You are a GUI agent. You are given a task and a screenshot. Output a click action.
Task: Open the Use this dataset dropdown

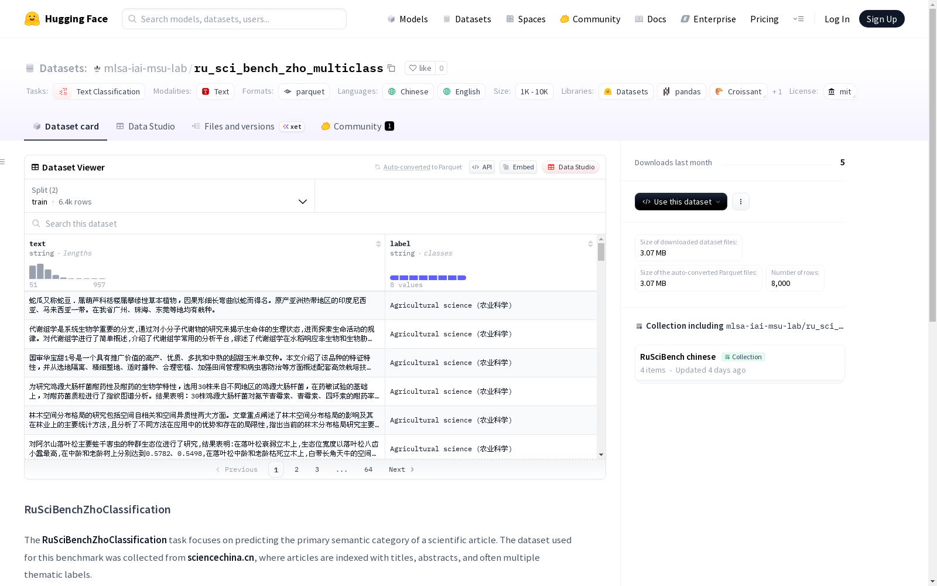coord(681,202)
